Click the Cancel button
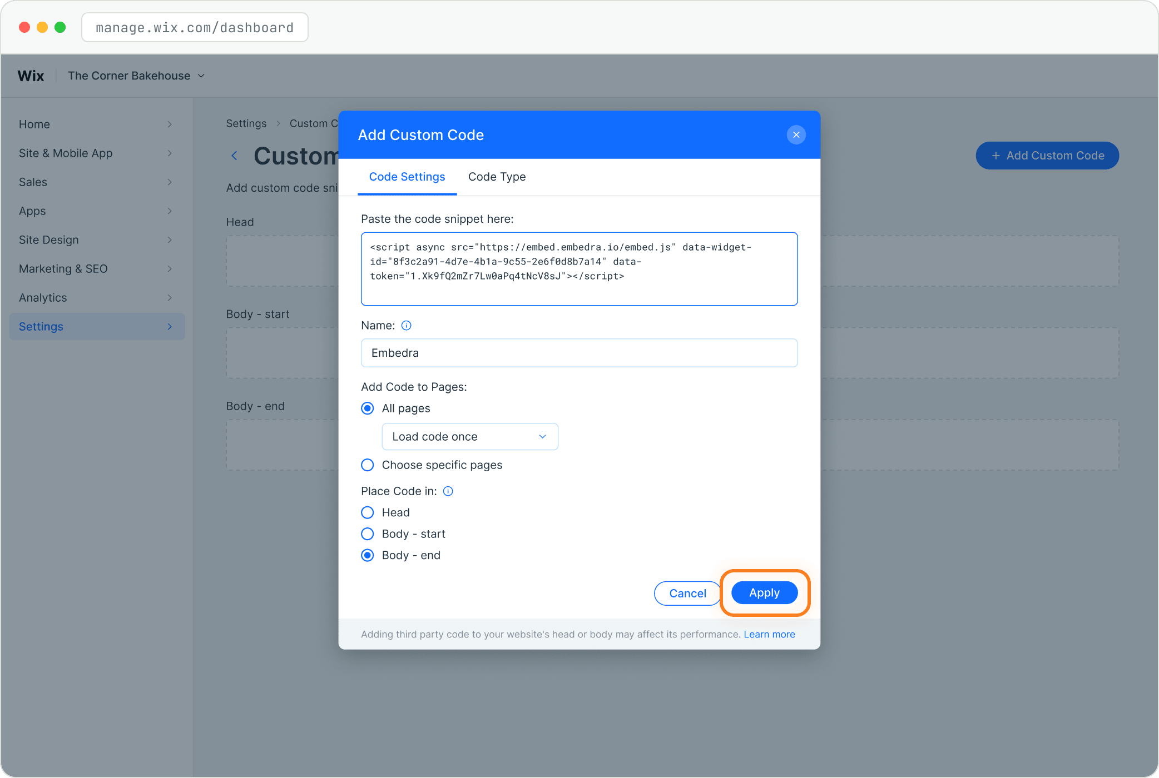The height and width of the screenshot is (778, 1159). [x=687, y=594]
